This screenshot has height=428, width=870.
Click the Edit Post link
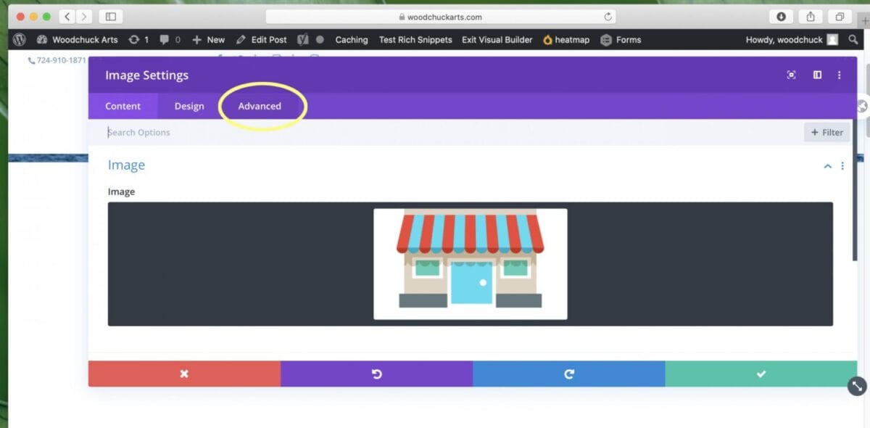point(262,40)
